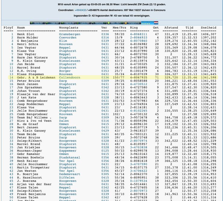Open Darp link for Team B&J Willems
This screenshot has height=201, width=223.
(63, 117)
